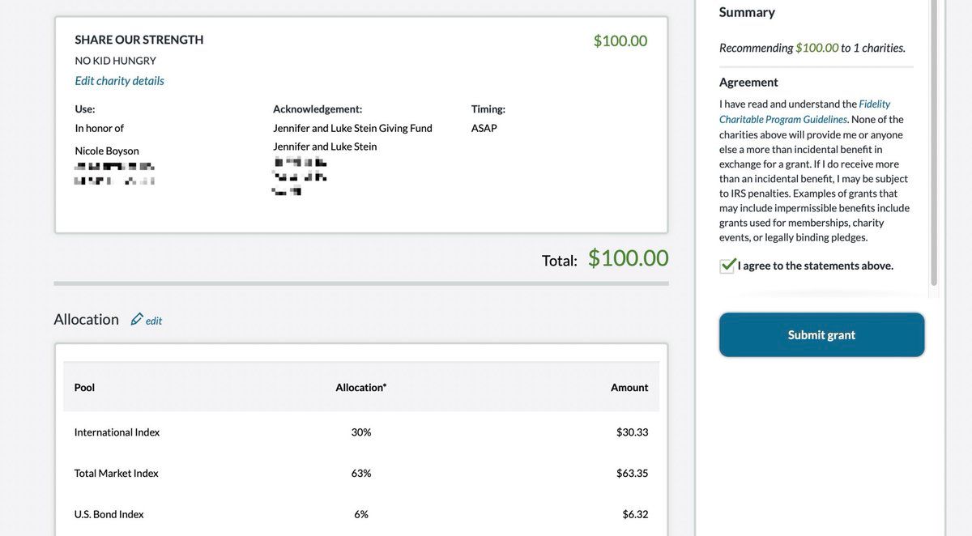Click the Pool column header
Image resolution: width=972 pixels, height=536 pixels.
click(84, 387)
